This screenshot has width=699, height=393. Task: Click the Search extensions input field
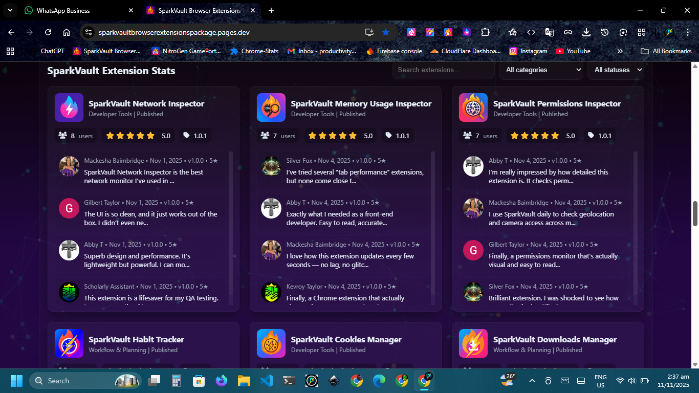pos(443,70)
